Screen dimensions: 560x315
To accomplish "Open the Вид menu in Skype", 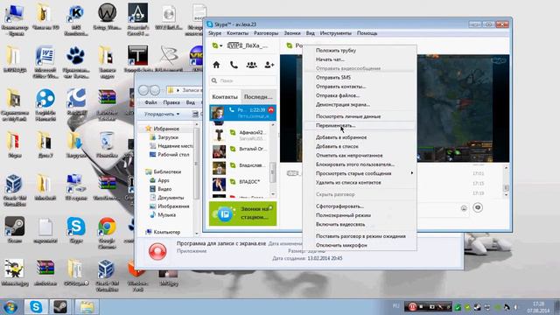I will coord(311,33).
